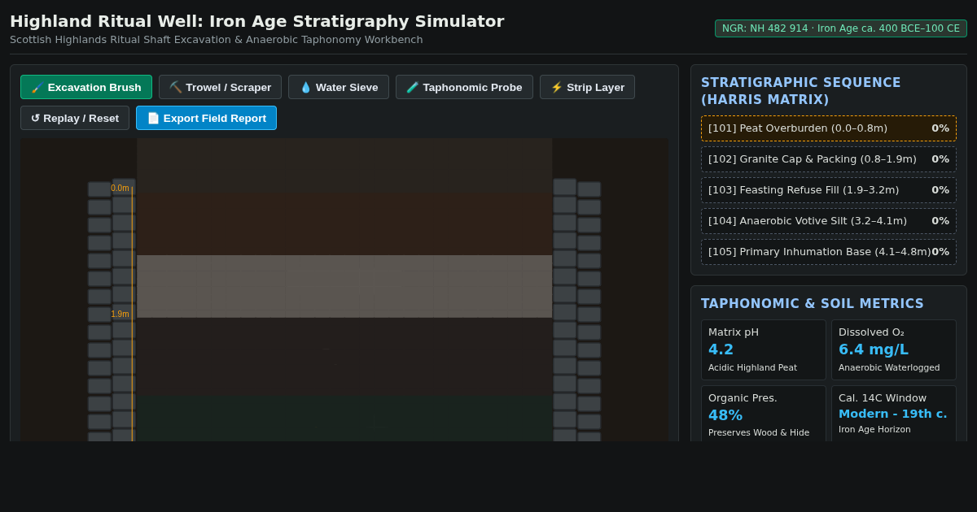Click the 1.9m depth marker label
The width and height of the screenshot is (977, 512).
120,315
